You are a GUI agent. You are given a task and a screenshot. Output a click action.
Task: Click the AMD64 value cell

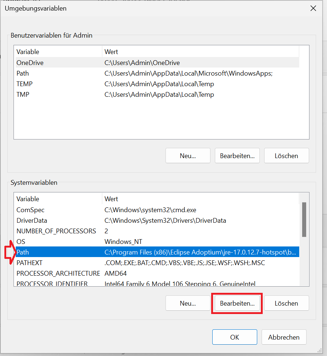click(x=115, y=273)
